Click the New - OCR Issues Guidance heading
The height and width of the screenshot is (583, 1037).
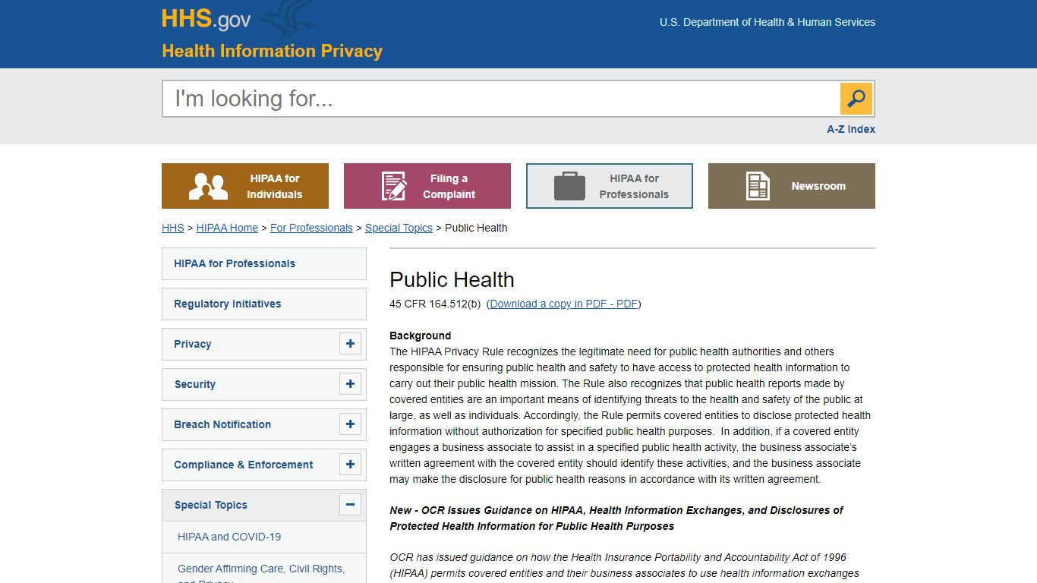pos(616,518)
